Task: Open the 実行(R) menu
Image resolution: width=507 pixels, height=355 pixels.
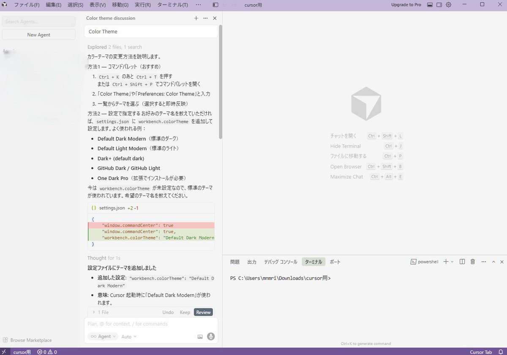Action: tap(143, 5)
